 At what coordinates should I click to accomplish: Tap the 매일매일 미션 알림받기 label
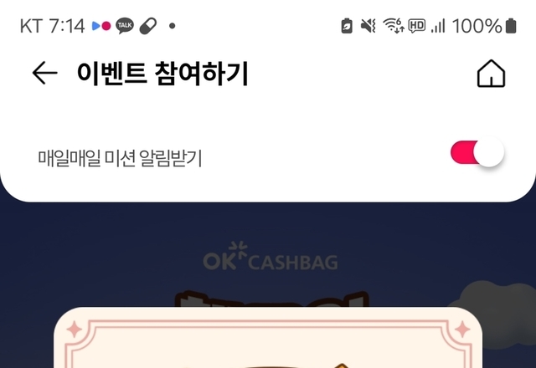(120, 158)
